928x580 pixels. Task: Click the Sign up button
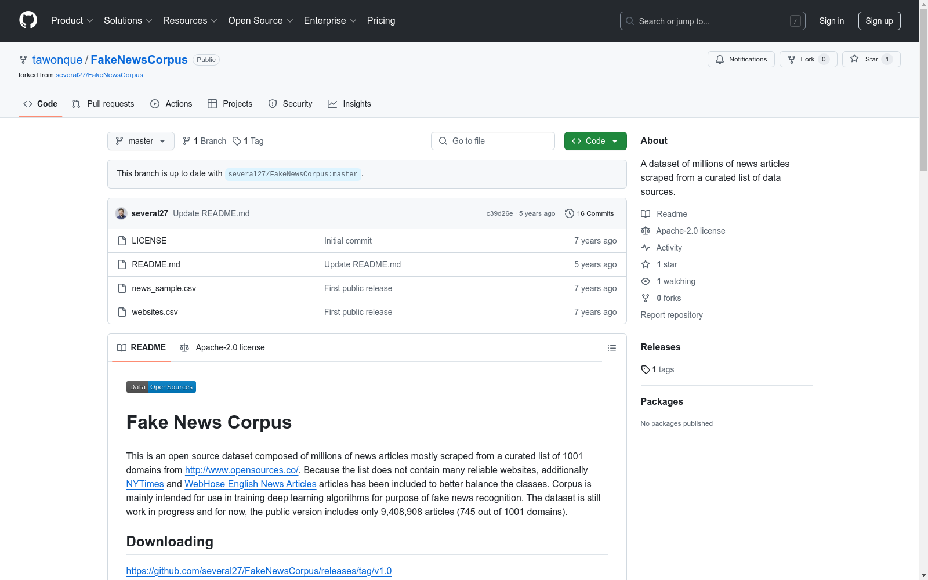click(x=879, y=21)
